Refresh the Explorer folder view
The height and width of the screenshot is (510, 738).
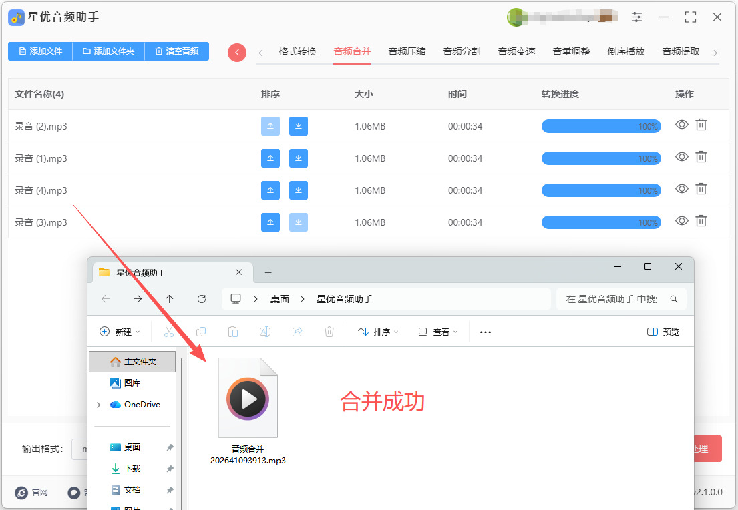tap(202, 299)
